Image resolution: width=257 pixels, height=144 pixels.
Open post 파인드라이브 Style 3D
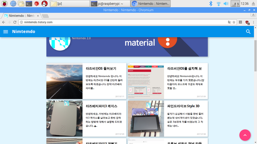[183, 106]
